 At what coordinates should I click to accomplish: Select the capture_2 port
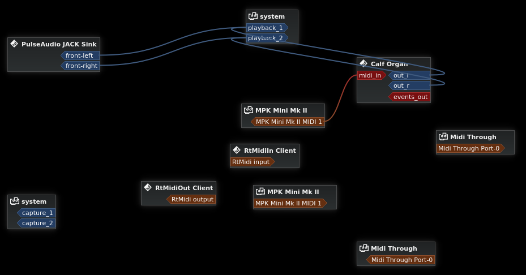coord(36,223)
